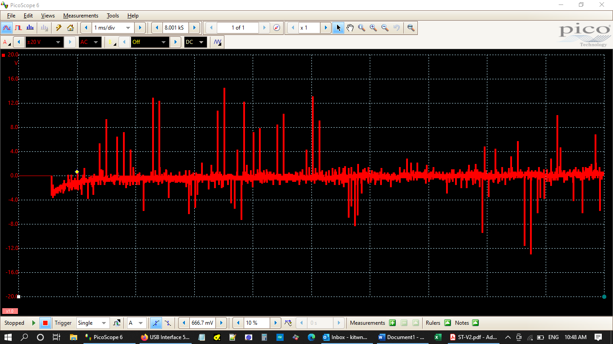This screenshot has width=613, height=344.
Task: Open channel A ±20 V range dropdown
Action: click(x=57, y=42)
